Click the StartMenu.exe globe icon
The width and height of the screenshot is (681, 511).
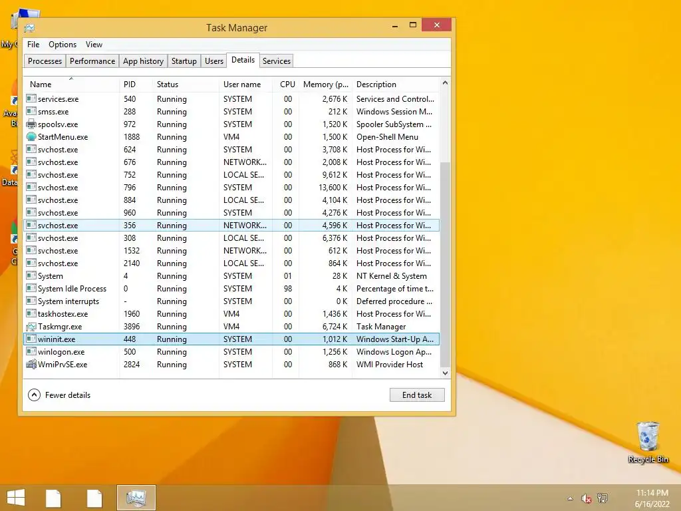tap(31, 136)
